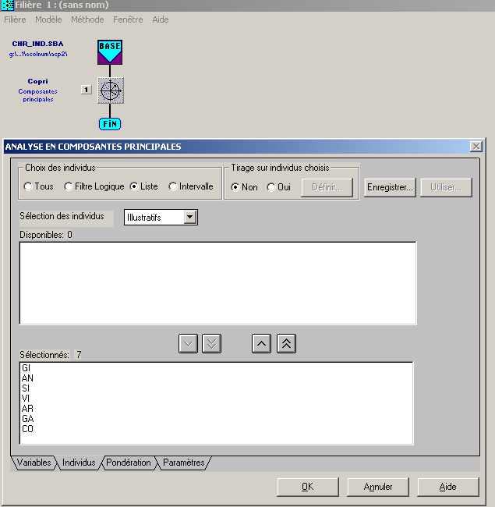This screenshot has height=507, width=495.
Task: Select the Intervalle radio option
Action: (x=191, y=186)
